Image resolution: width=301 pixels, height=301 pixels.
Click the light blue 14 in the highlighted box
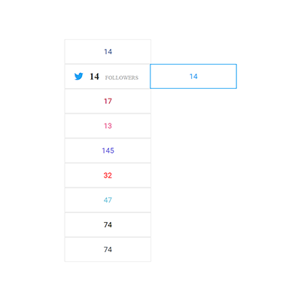tap(193, 77)
